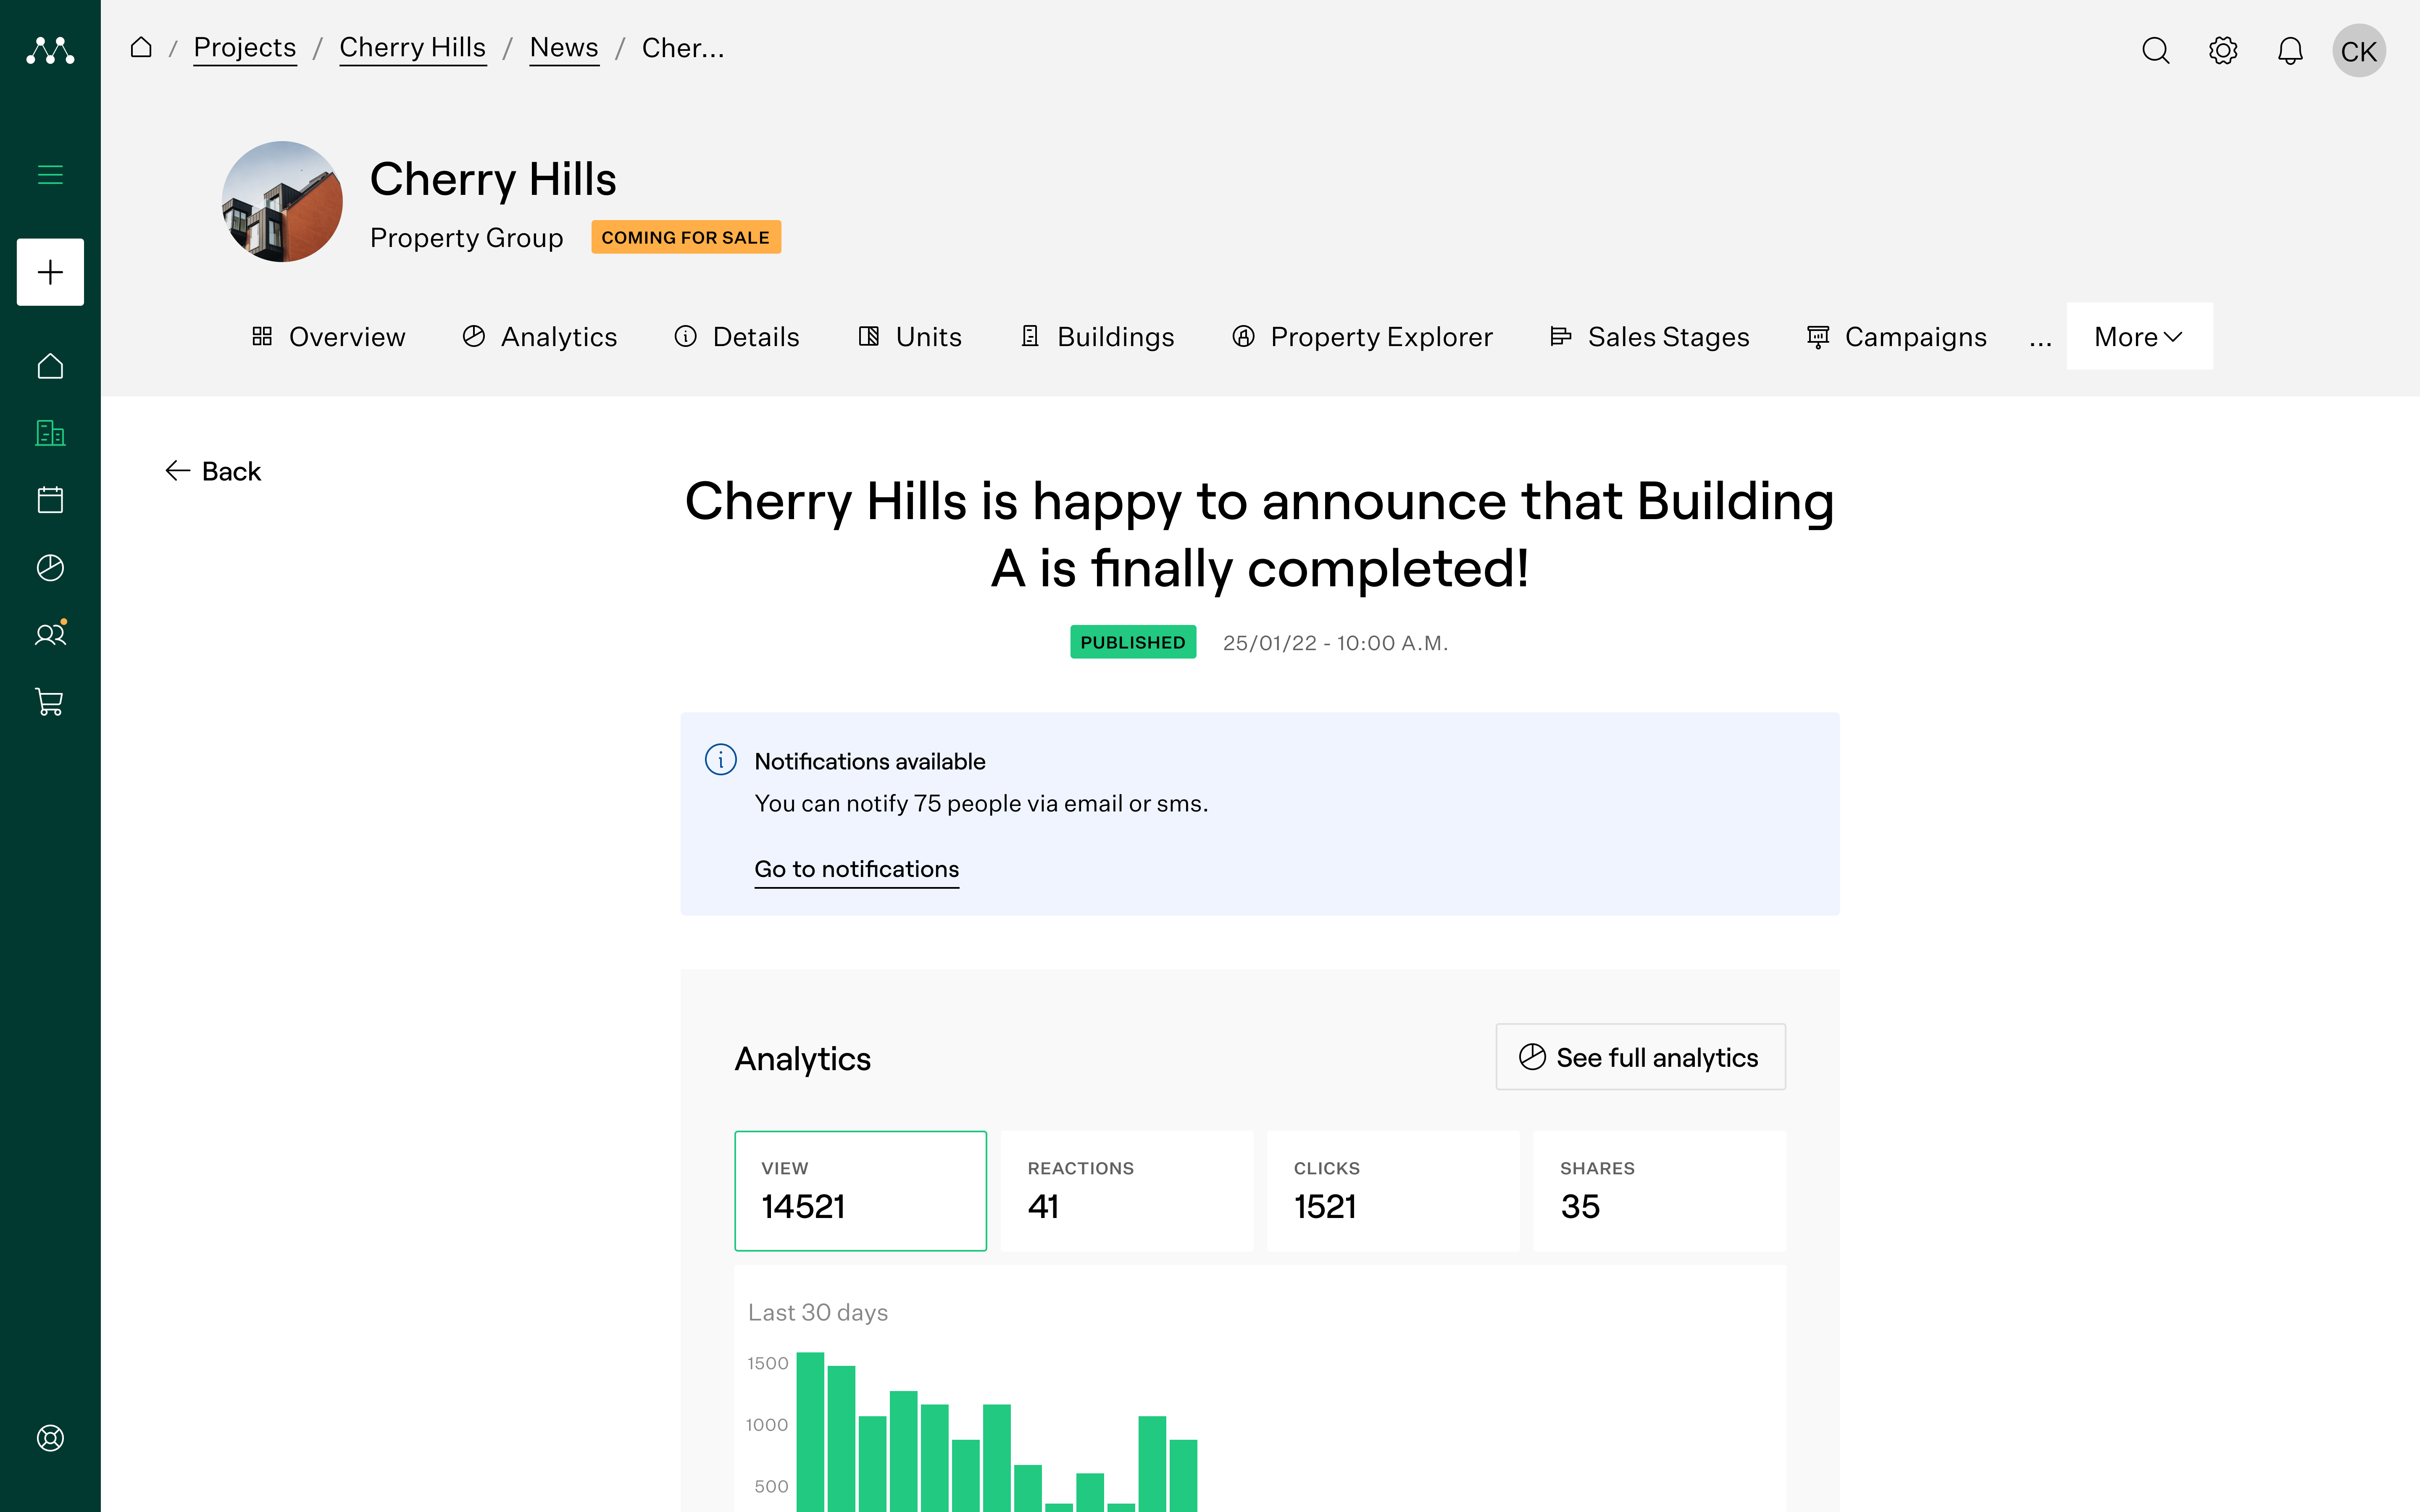Open notifications bell icon
This screenshot has width=2420, height=1512.
2290,50
